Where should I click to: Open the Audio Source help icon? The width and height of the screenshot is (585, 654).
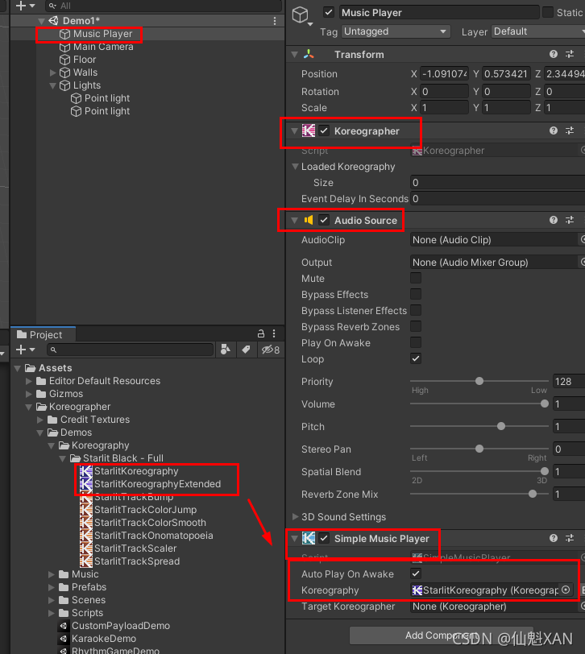tap(554, 220)
